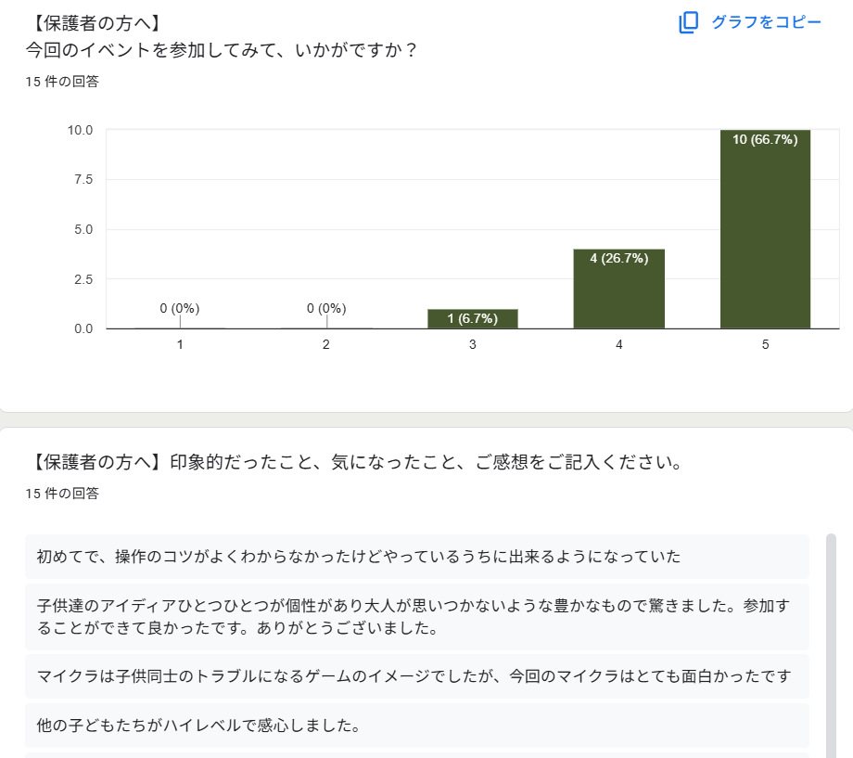Select the bar for rating 5
This screenshot has height=758, width=853.
766,229
